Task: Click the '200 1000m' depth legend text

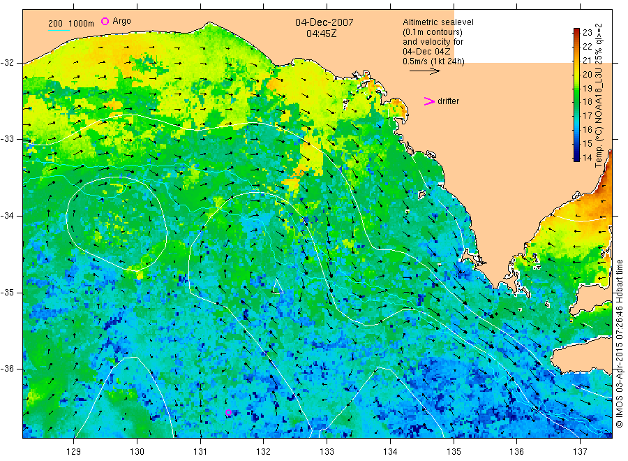Action: coord(71,24)
